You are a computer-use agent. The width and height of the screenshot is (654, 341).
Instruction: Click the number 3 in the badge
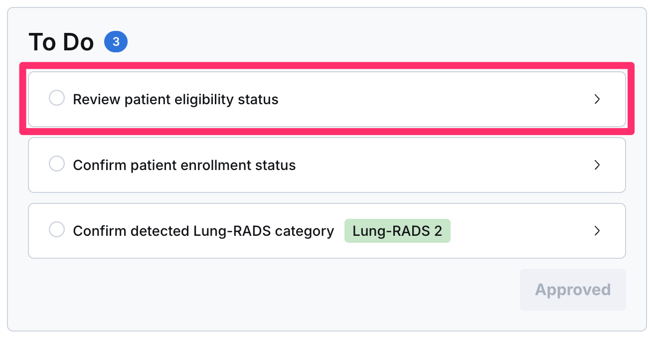tap(116, 42)
